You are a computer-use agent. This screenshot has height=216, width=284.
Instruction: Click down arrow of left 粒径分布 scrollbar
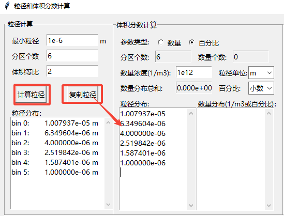tap(108, 205)
